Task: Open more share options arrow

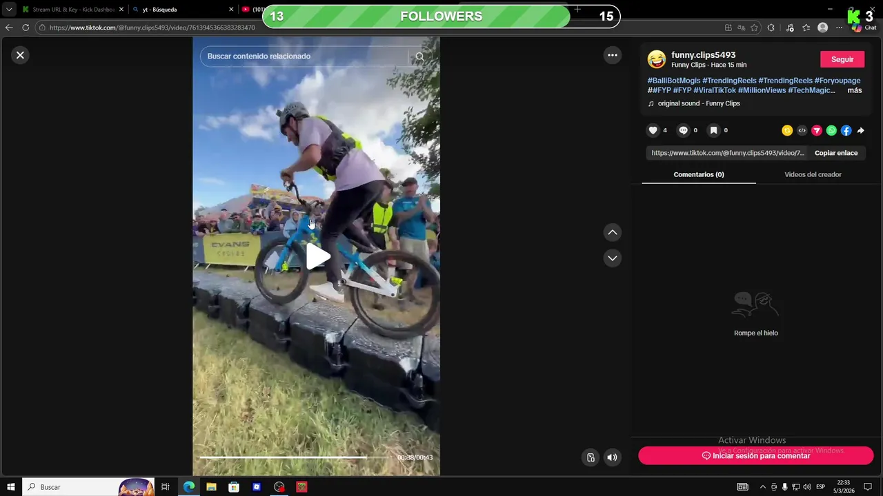Action: pyautogui.click(x=860, y=130)
